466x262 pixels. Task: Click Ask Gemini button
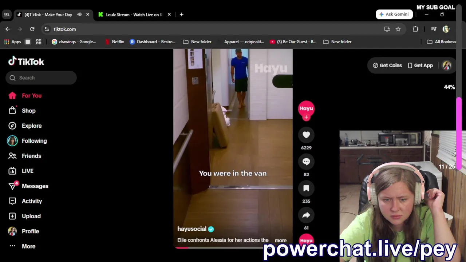pos(394,14)
